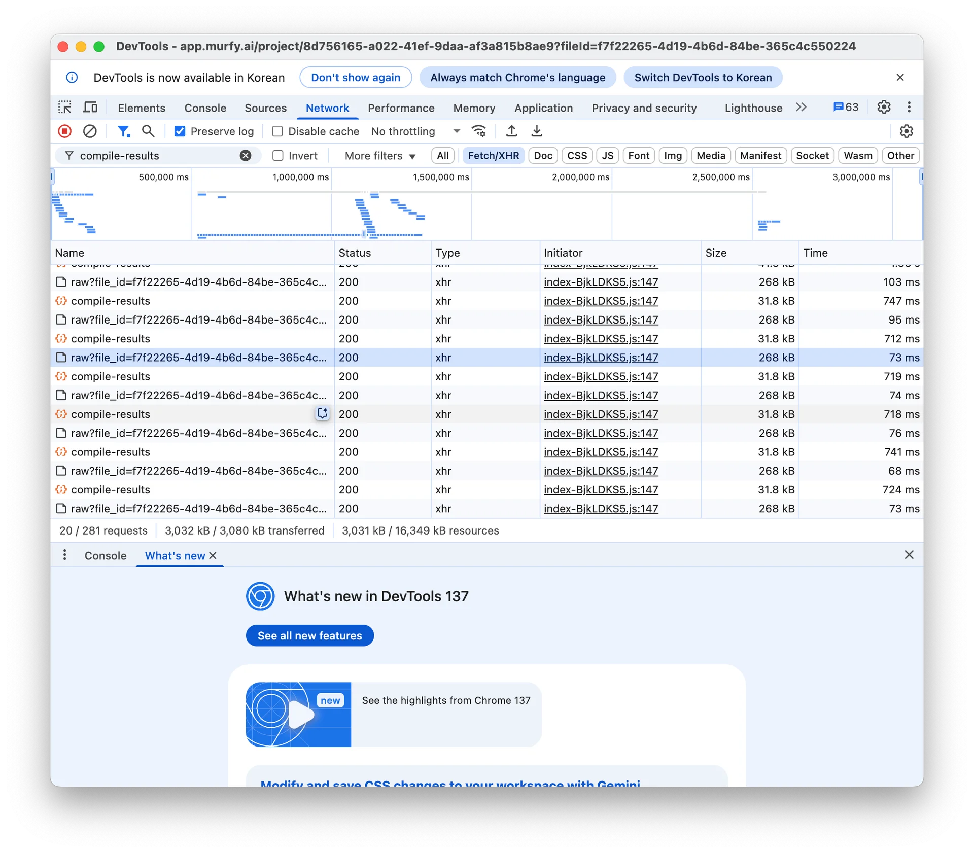Screen dimensions: 974x853
Task: Open network search magnifier
Action: click(148, 131)
